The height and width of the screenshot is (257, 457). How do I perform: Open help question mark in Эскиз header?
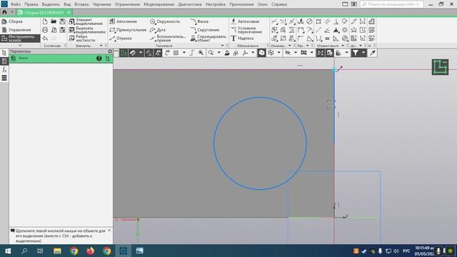(x=99, y=59)
